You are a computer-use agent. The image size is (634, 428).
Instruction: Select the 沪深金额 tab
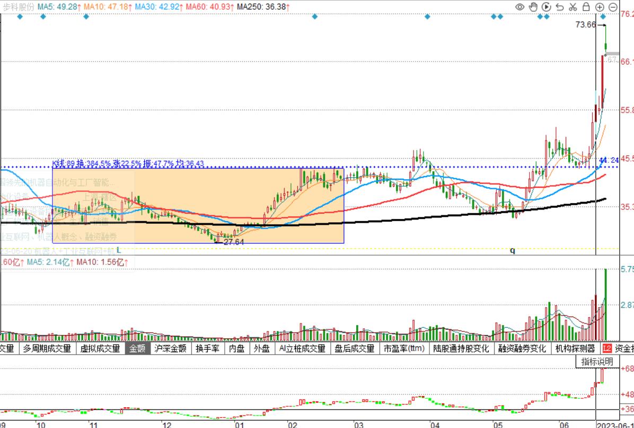(170, 348)
